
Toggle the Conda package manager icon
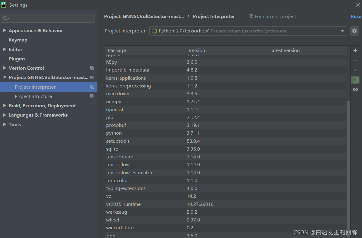click(355, 80)
